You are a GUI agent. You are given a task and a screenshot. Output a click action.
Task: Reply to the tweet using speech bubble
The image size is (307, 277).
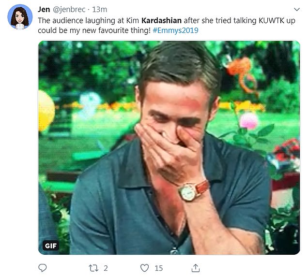(43, 267)
